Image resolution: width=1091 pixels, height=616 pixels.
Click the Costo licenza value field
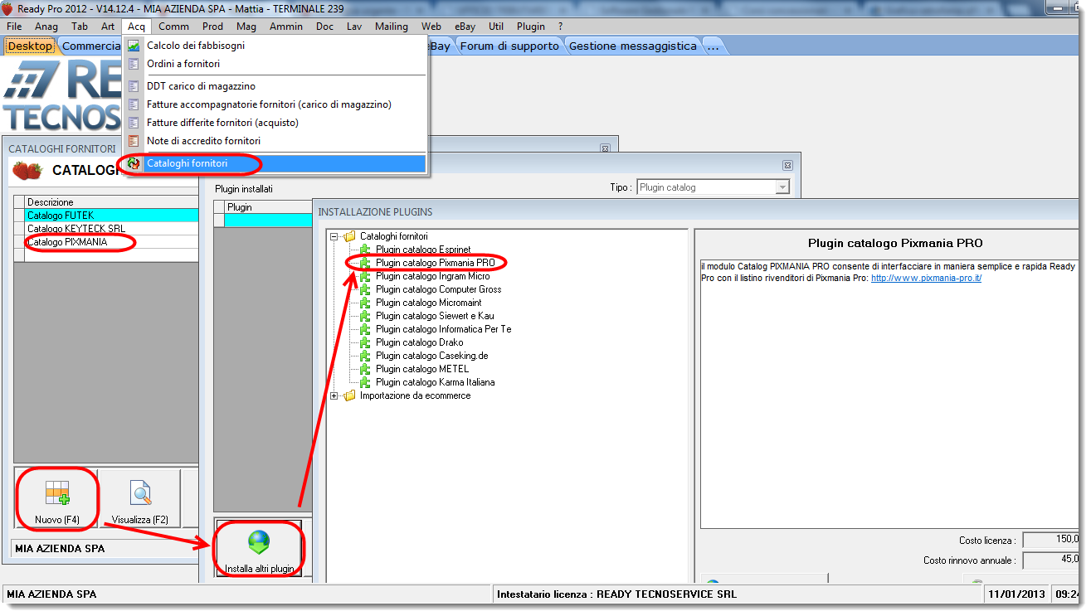(x=1051, y=540)
